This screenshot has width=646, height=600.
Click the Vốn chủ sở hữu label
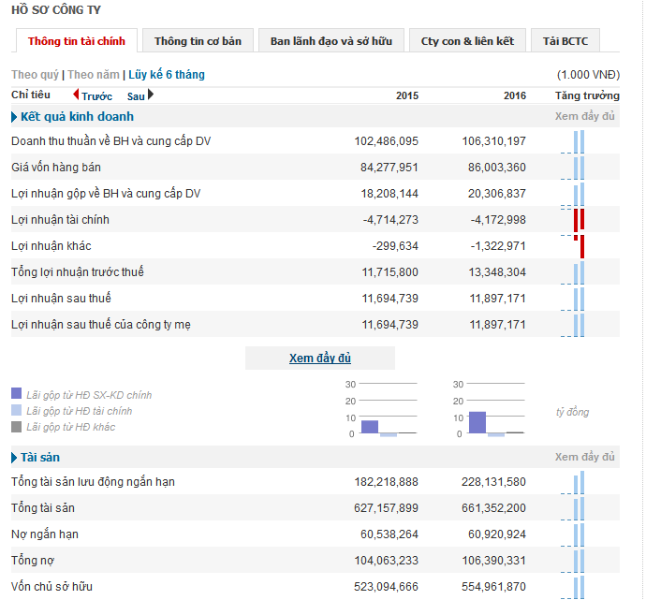[x=51, y=586]
